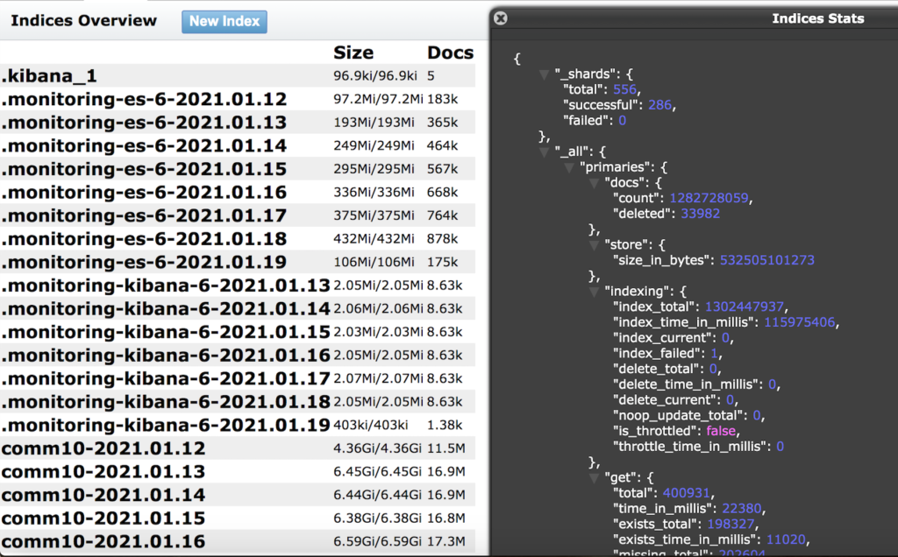Click the "exists_time_in_millis" value 11020
The image size is (898, 557).
[787, 539]
